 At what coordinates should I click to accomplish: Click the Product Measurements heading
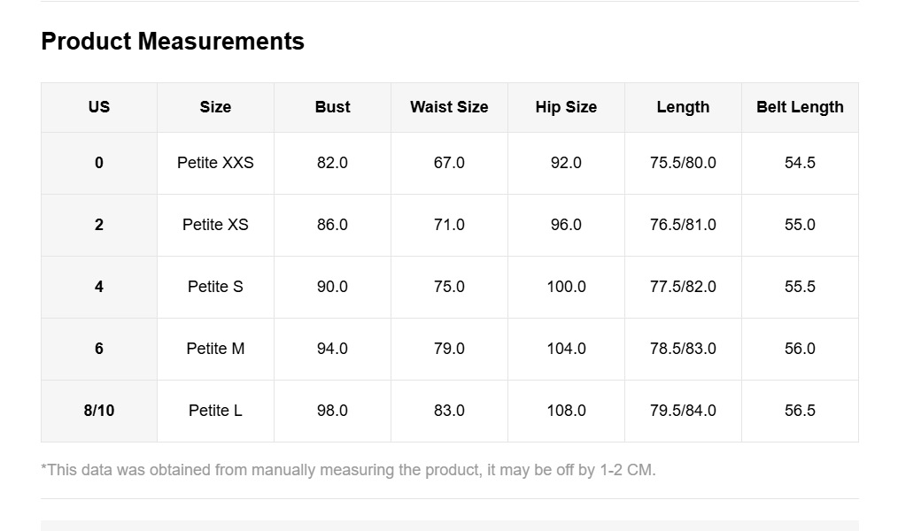[173, 42]
